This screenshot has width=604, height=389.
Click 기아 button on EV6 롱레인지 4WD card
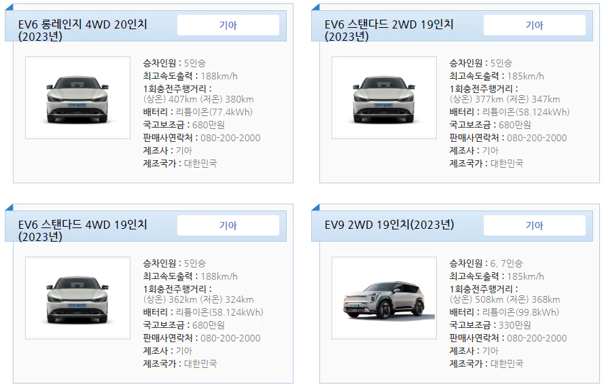[x=228, y=25]
